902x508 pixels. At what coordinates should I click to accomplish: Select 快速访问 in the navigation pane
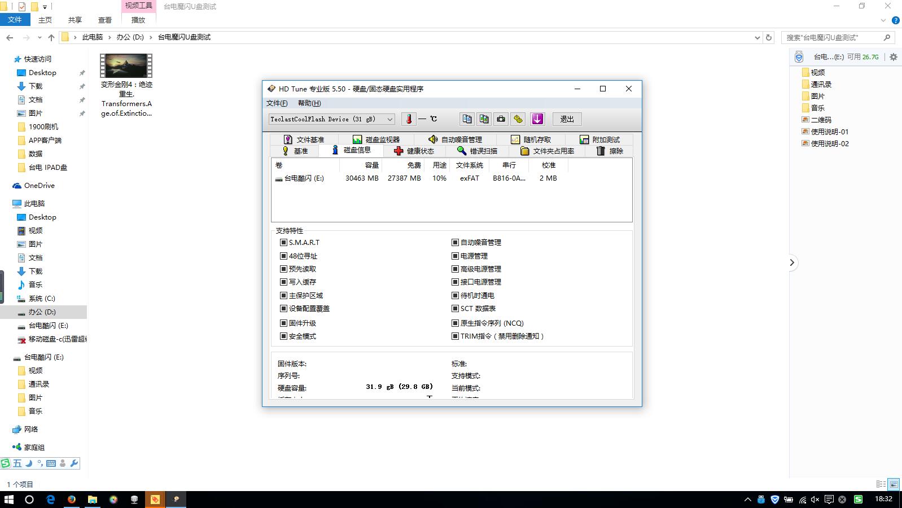pos(37,59)
